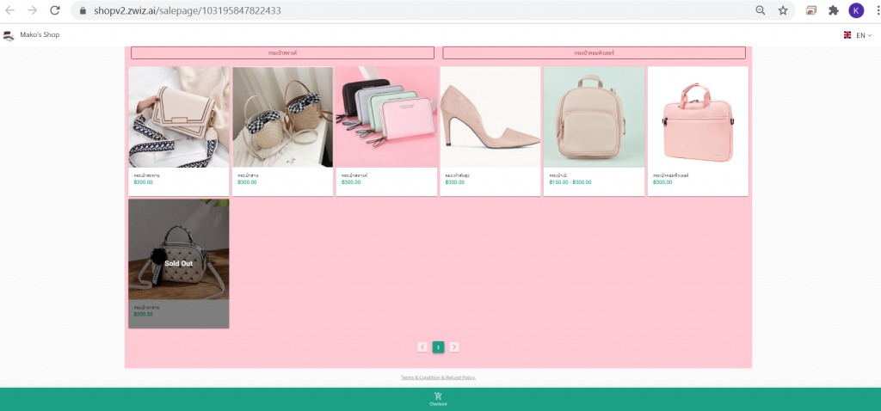Image resolution: width=881 pixels, height=411 pixels.
Task: Open the woven straw bags product image
Action: tap(282, 117)
